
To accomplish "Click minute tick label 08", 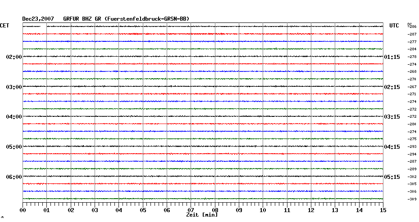I will click(215, 210).
